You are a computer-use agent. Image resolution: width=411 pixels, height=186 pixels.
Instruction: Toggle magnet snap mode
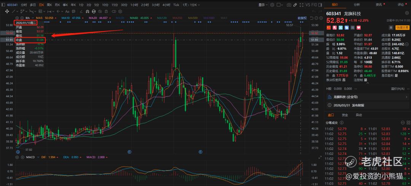[x=88, y=11]
